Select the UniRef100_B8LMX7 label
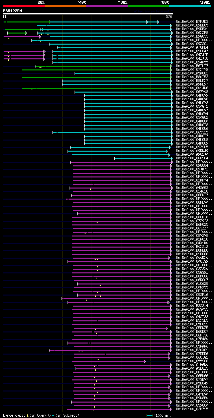 [x=192, y=81]
